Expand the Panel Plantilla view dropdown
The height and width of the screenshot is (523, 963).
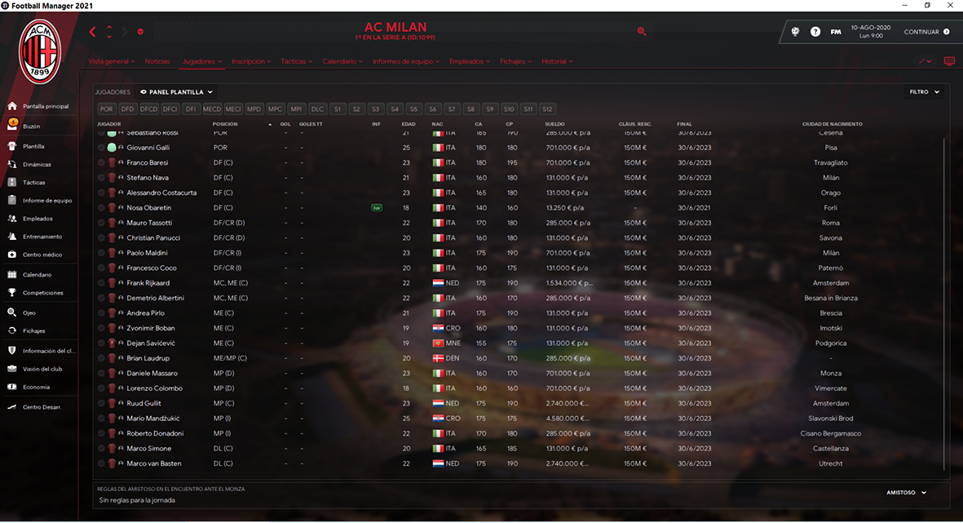177,92
